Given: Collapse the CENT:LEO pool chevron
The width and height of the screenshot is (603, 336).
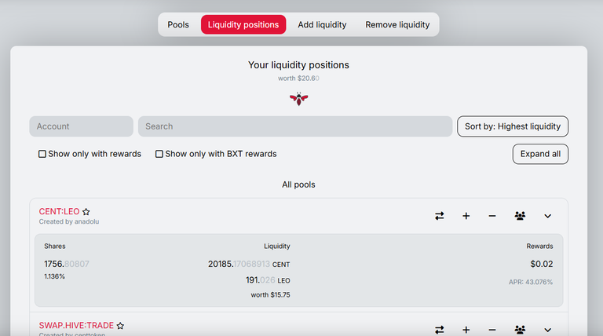Looking at the screenshot, I should [547, 216].
